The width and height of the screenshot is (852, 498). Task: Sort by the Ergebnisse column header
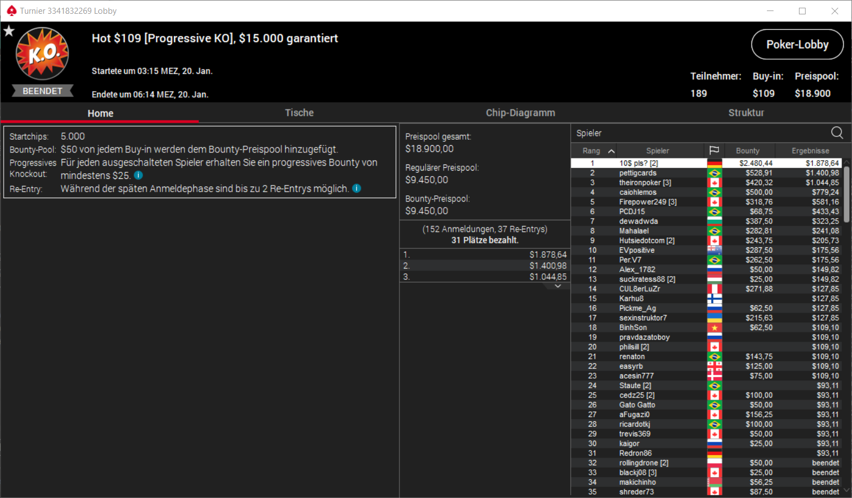(810, 151)
